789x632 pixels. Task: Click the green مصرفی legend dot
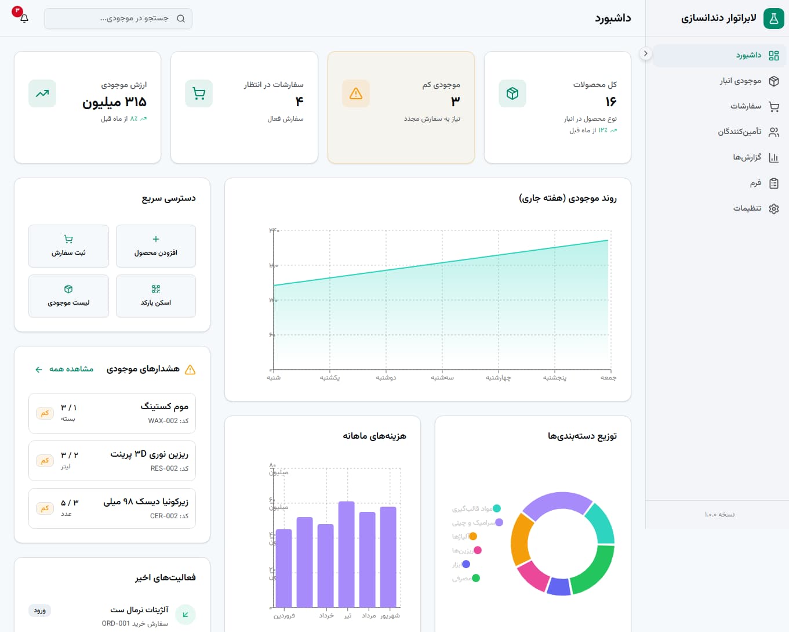point(476,578)
